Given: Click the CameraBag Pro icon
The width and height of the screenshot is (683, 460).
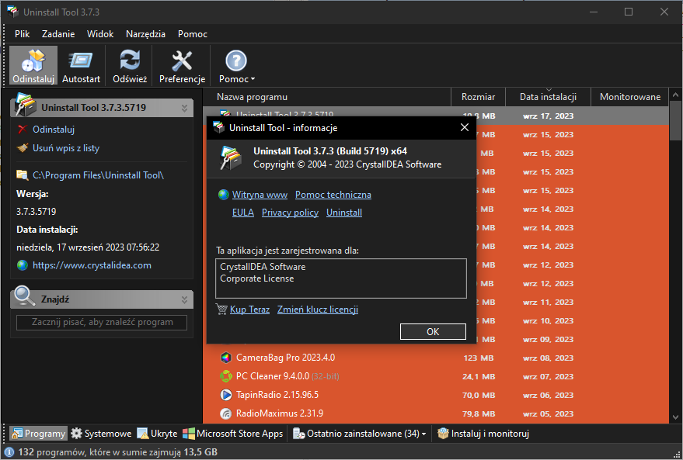Looking at the screenshot, I should pos(225,358).
